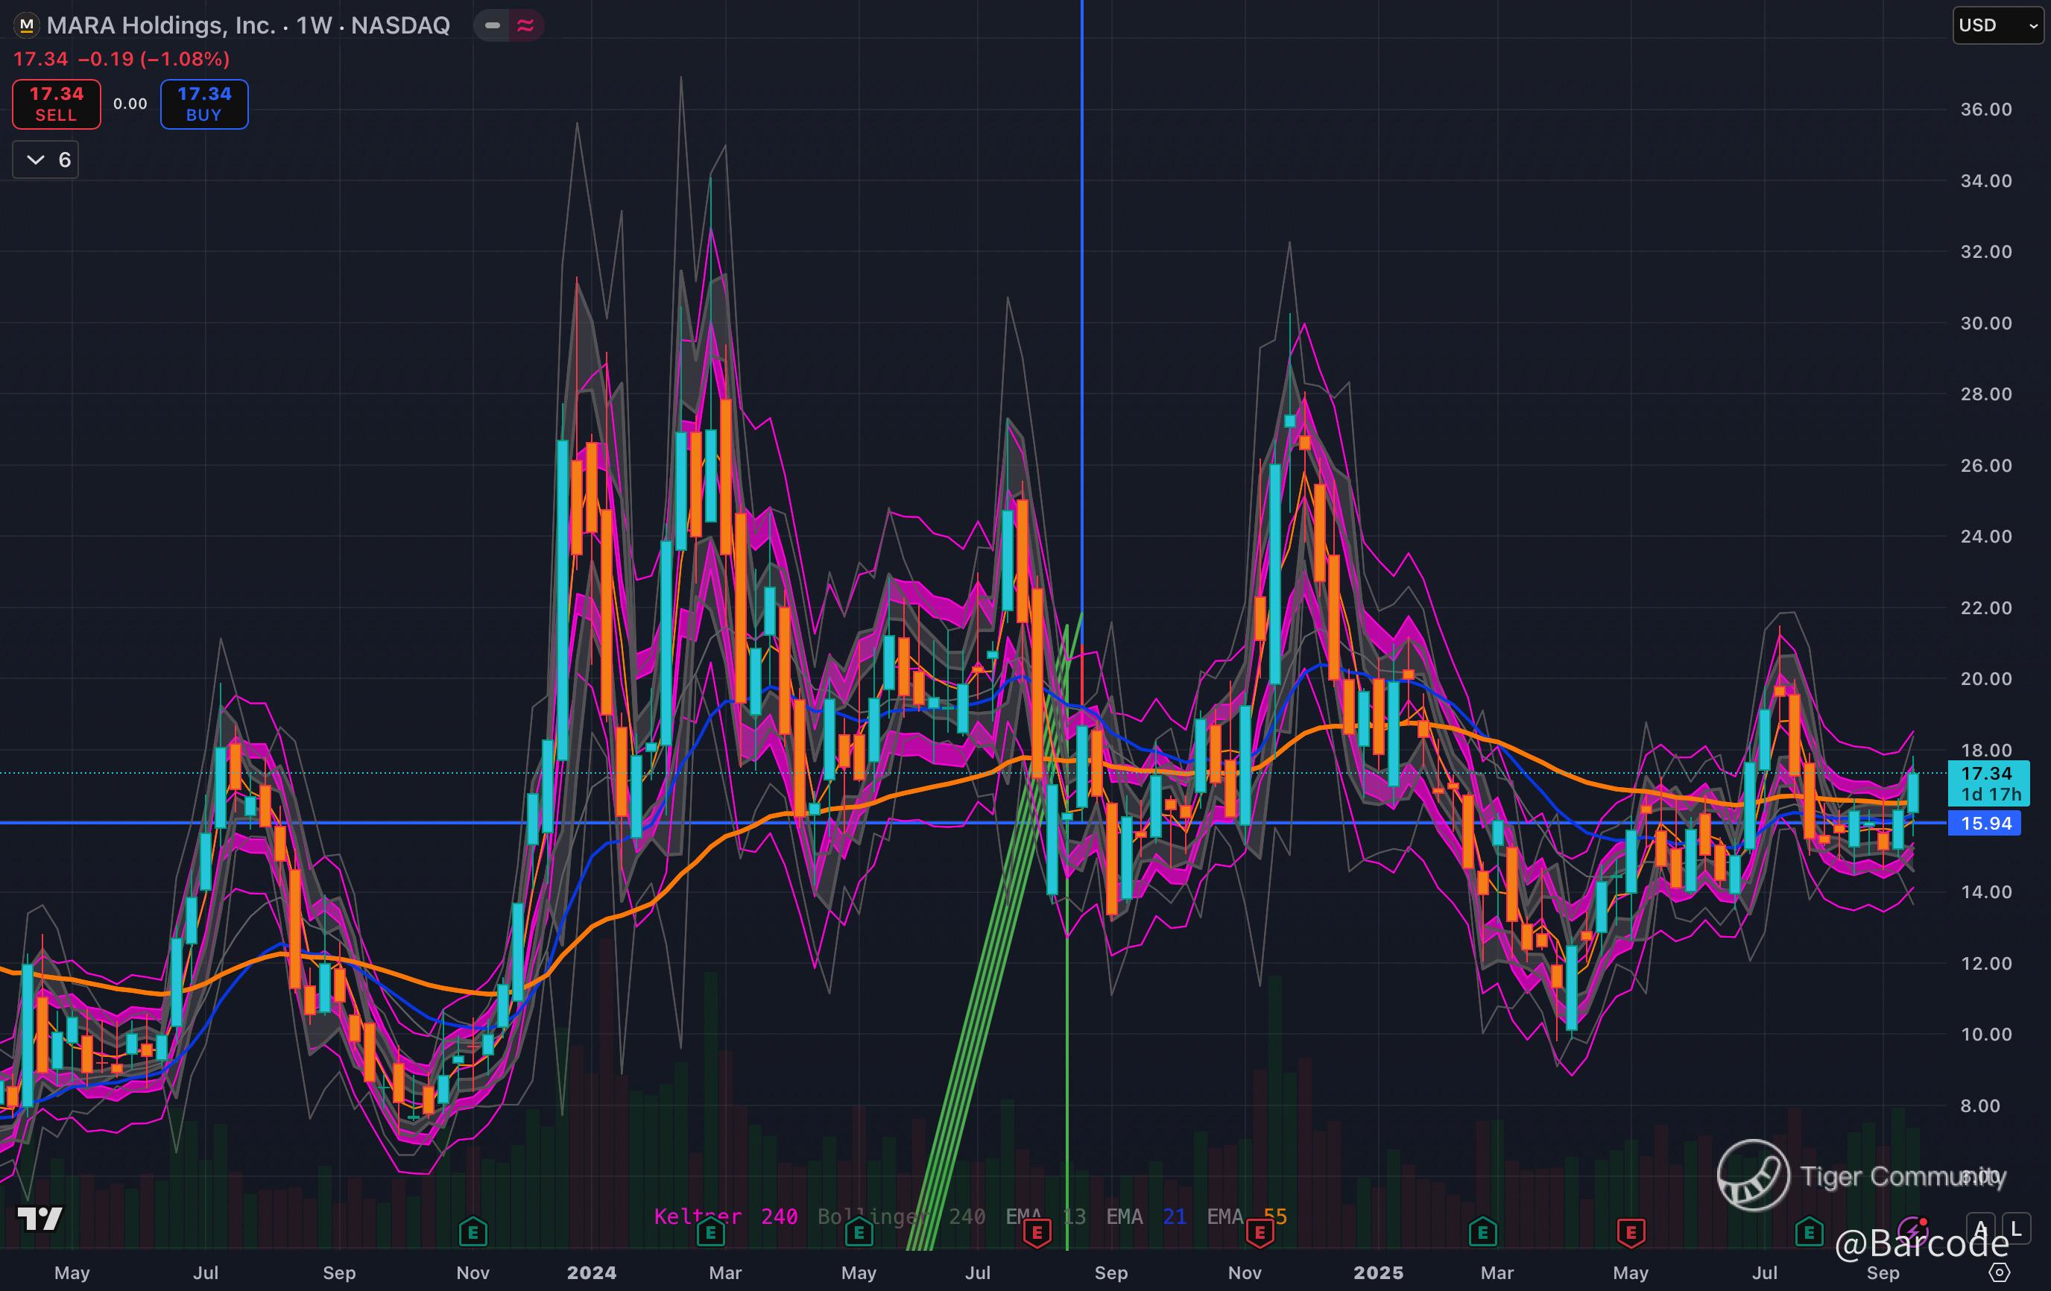Click red earnings marker near May 2025
This screenshot has height=1291, width=2051.
(x=1630, y=1231)
